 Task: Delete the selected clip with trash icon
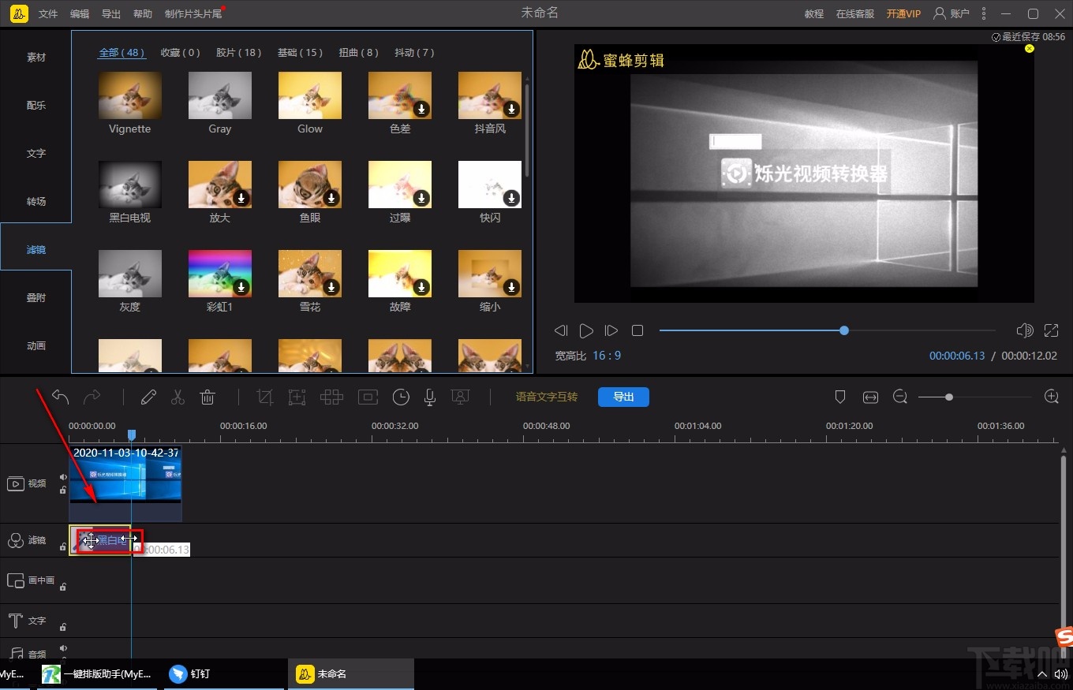[x=207, y=397]
